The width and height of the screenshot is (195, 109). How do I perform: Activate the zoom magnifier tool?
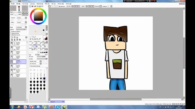click(33, 39)
